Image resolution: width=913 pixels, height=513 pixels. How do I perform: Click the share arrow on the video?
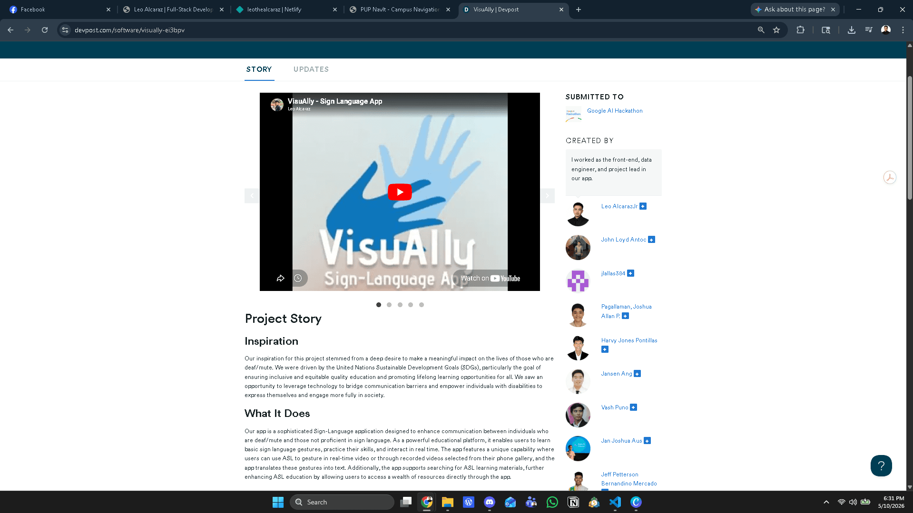pos(281,278)
